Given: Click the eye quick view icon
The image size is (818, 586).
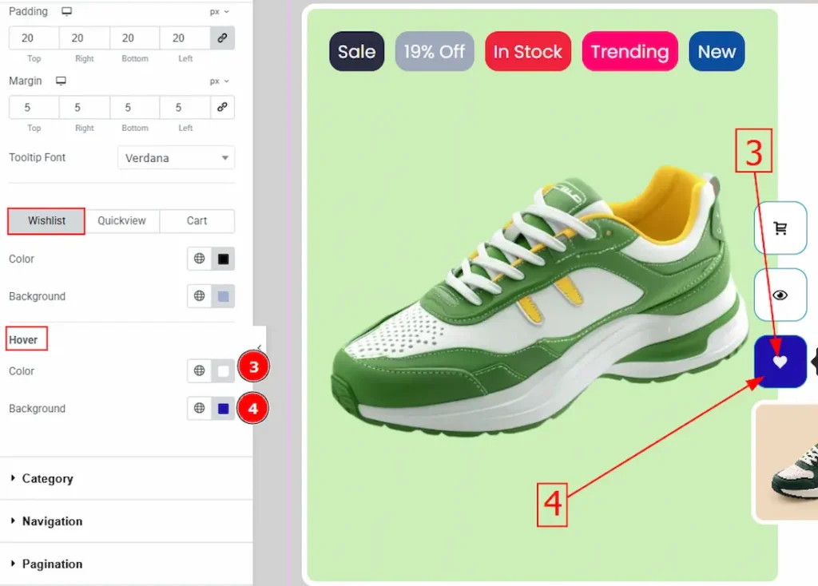Looking at the screenshot, I should tap(780, 295).
